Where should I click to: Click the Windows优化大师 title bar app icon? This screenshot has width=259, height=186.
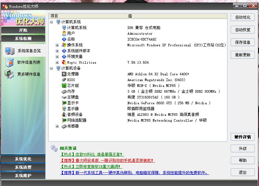pos(5,6)
